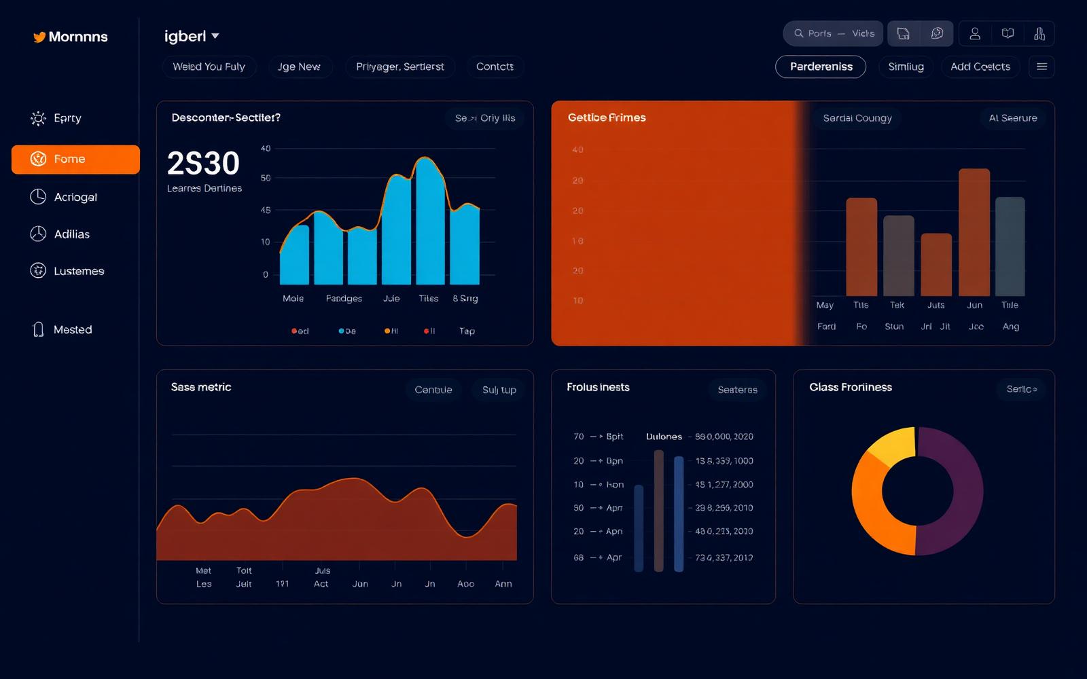Screen dimensions: 1087x679
Task: Open the hamburger menu button
Action: tap(1041, 67)
